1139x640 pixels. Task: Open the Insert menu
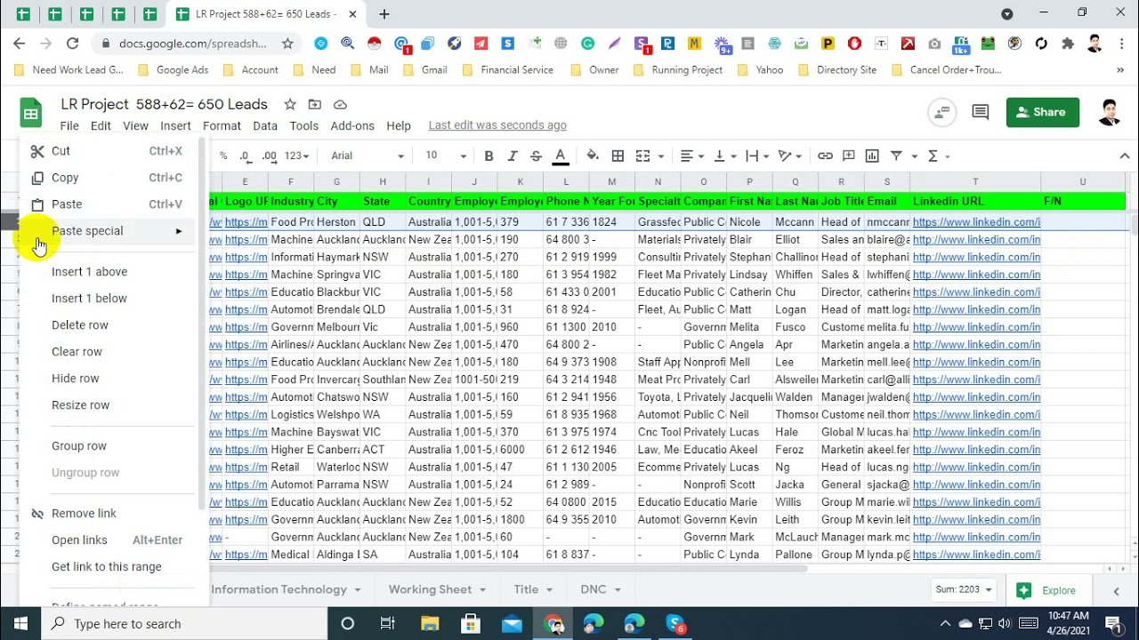pyautogui.click(x=175, y=125)
